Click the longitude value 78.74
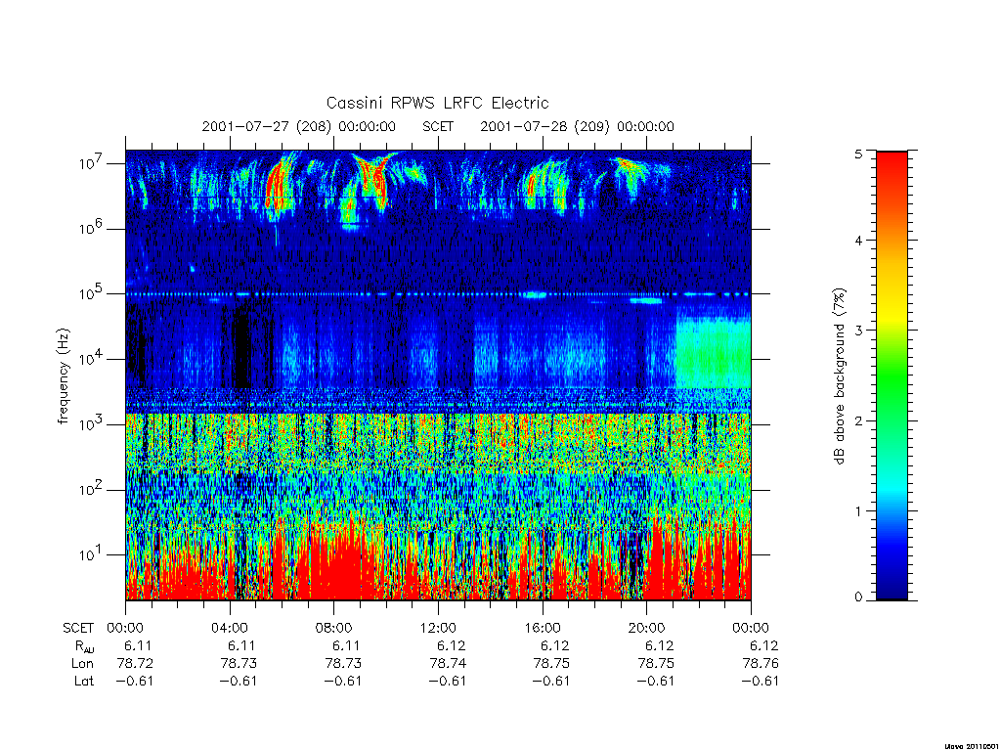Viewport: 1001px width, 751px height. 448,664
